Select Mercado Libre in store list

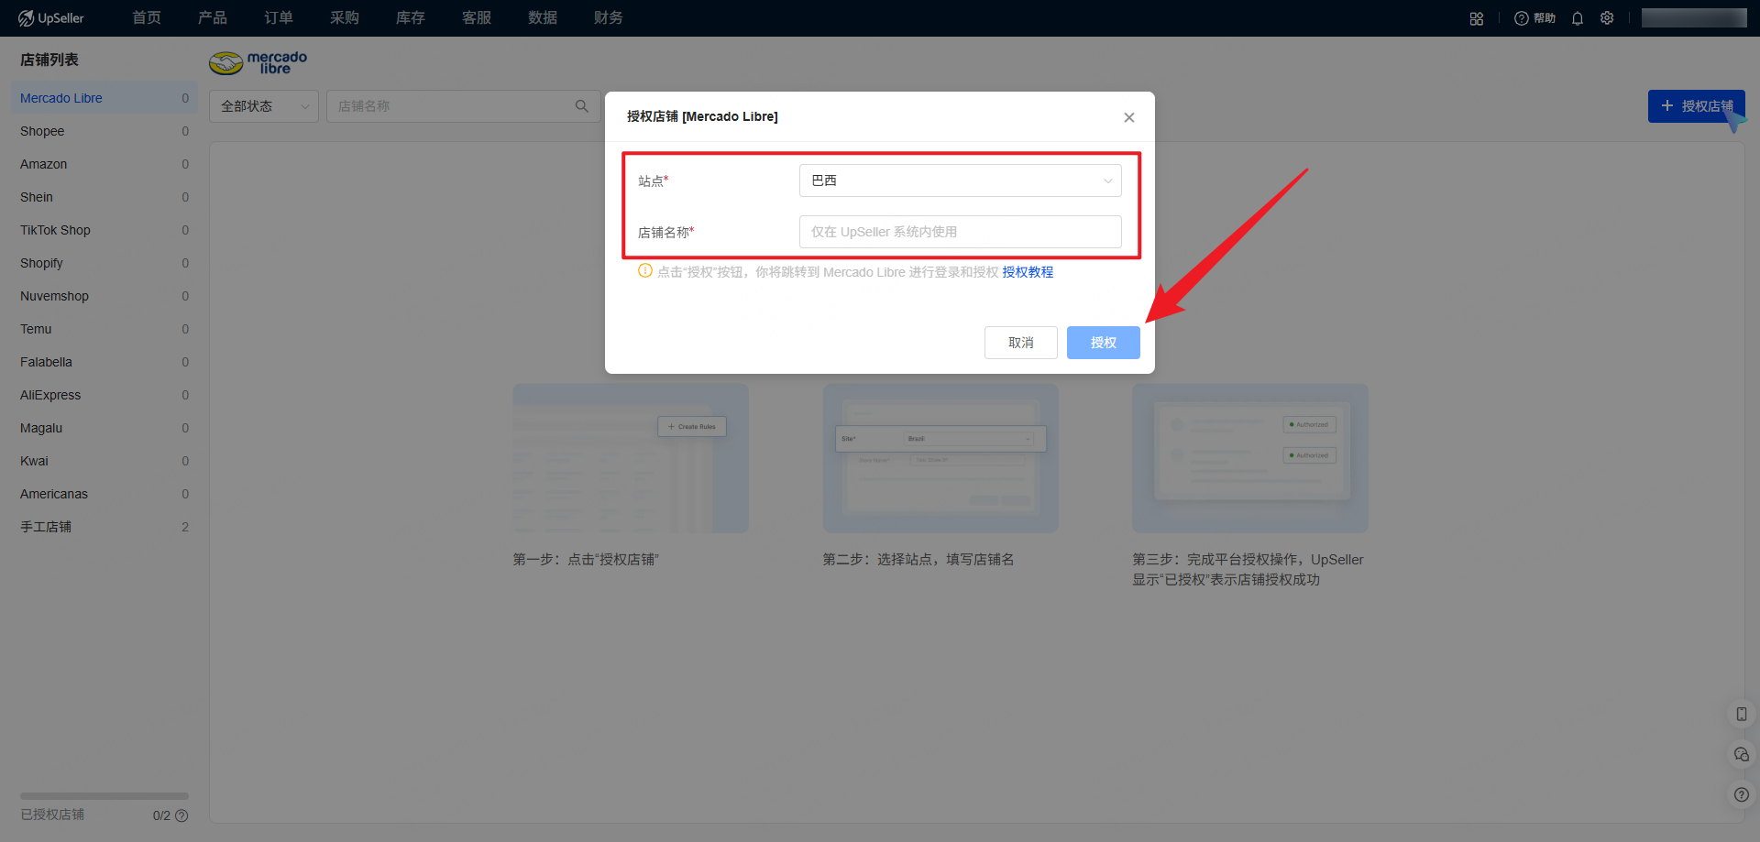pyautogui.click(x=104, y=98)
